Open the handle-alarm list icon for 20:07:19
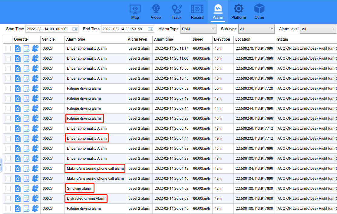The image size is (337, 214). (26, 99)
